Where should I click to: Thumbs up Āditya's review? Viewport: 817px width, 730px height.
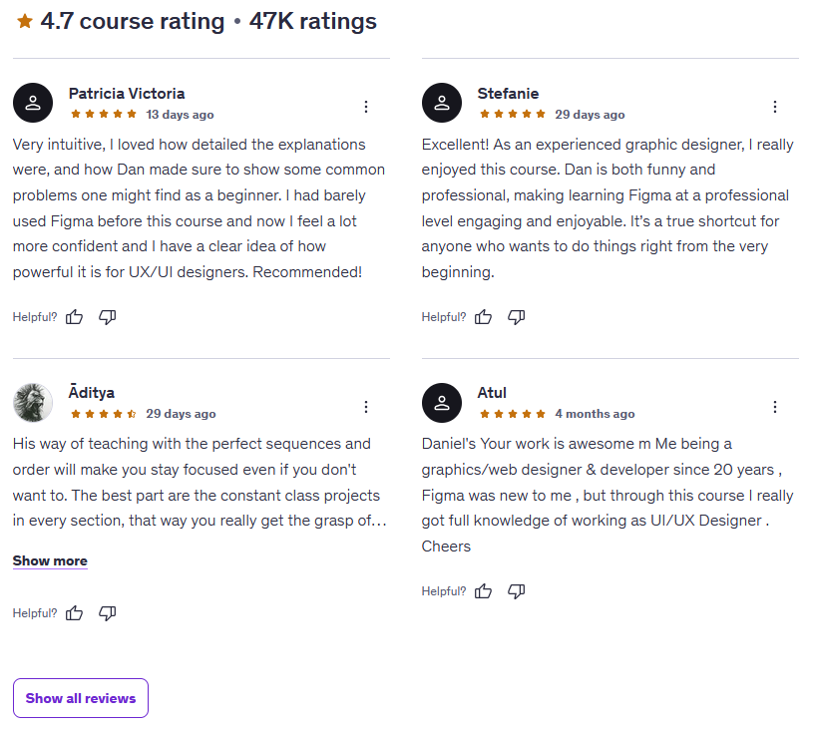tap(75, 613)
